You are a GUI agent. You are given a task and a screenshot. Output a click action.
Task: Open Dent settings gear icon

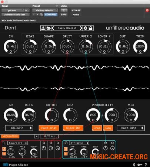[85, 28]
